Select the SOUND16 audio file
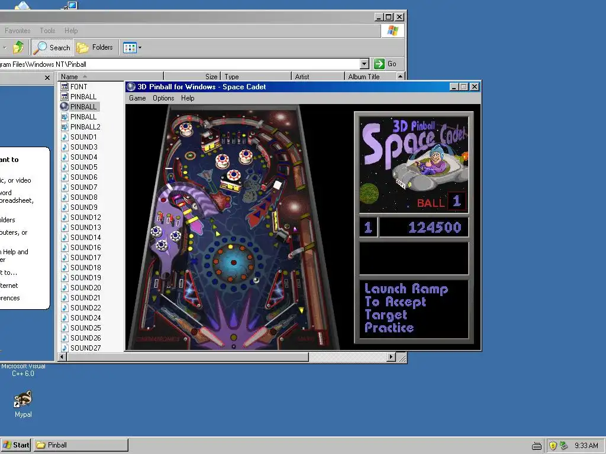 pos(81,247)
